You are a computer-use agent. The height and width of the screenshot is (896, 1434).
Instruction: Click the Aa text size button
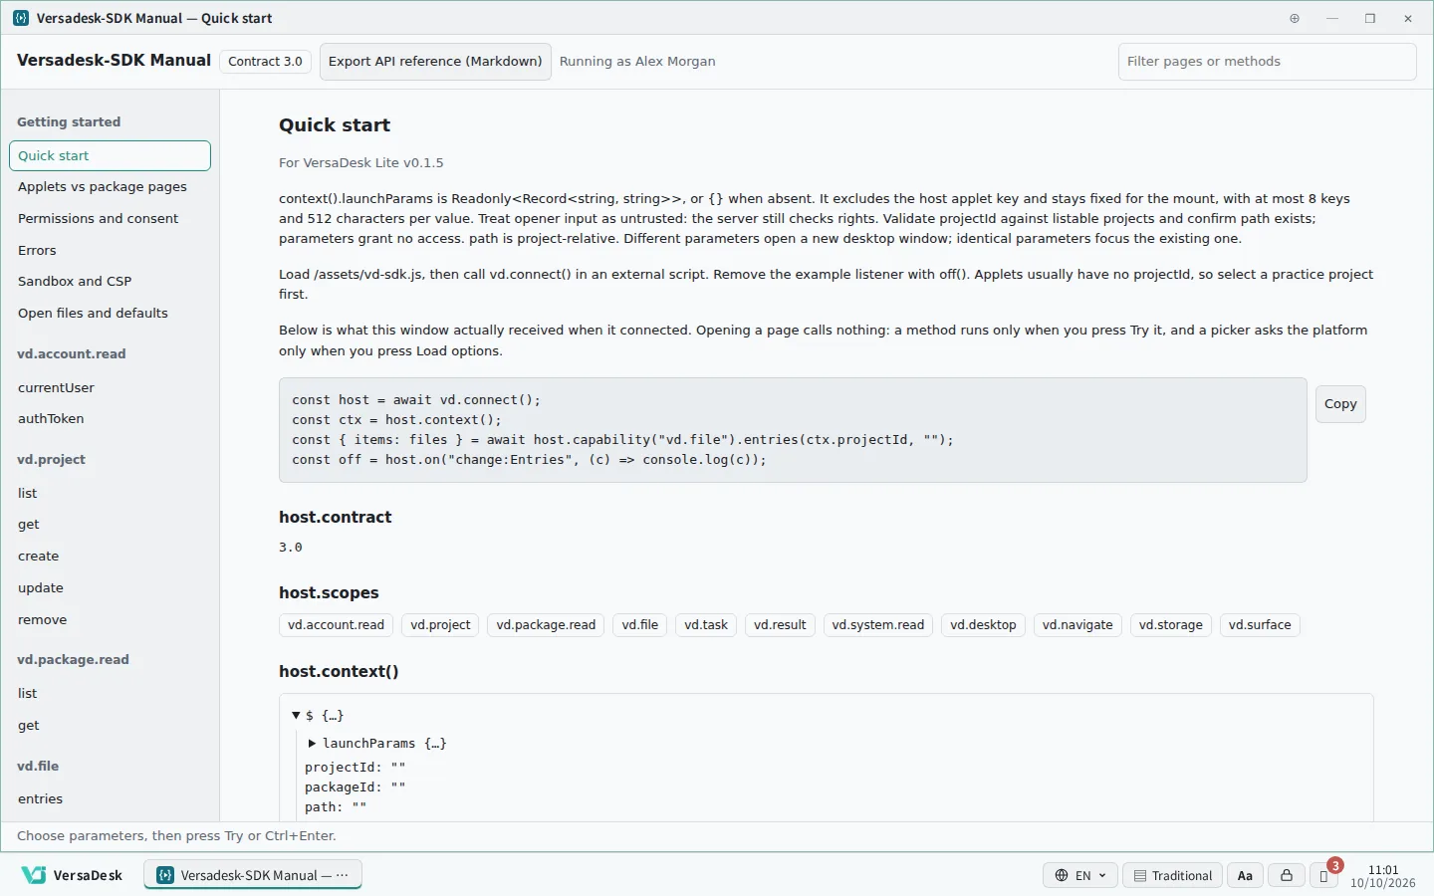click(1245, 875)
